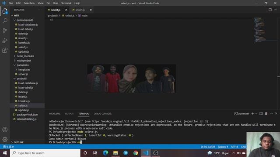Open File Explorer from taskbar
280x157 pixels.
(115, 153)
